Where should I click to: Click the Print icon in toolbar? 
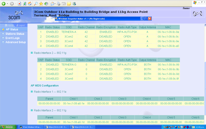(x=59, y=4)
